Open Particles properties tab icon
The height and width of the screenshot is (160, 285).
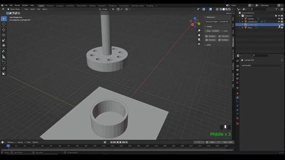237,102
